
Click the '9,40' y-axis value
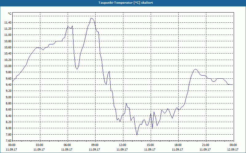[x=9, y=85]
